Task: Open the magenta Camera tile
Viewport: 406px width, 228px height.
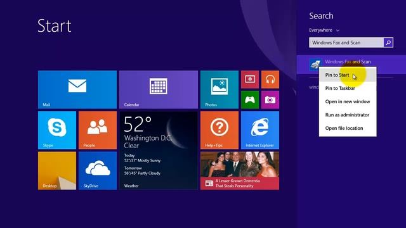Action: point(270,99)
